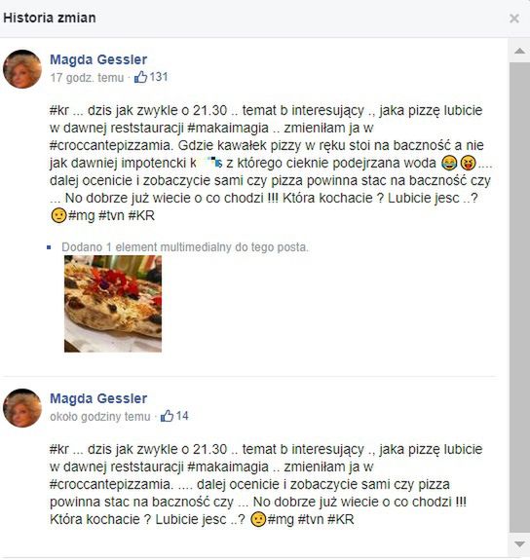Click #croccantepizzamia hashtag in first post
This screenshot has height=560, width=530.
tap(111, 145)
